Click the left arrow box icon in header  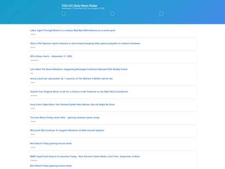[63, 13]
